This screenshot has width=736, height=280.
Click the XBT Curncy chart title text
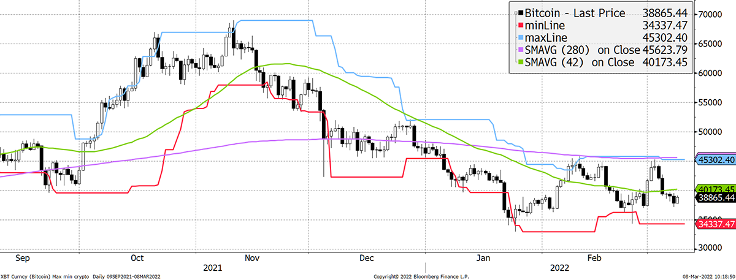[x=80, y=277]
